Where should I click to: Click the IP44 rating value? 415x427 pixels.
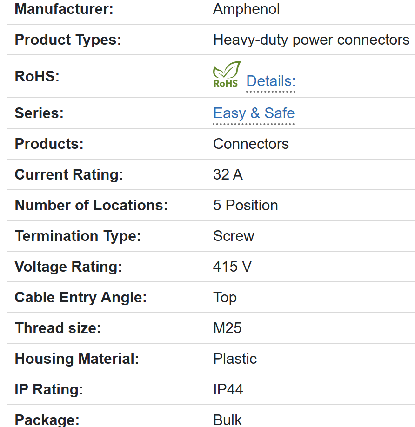coord(228,389)
